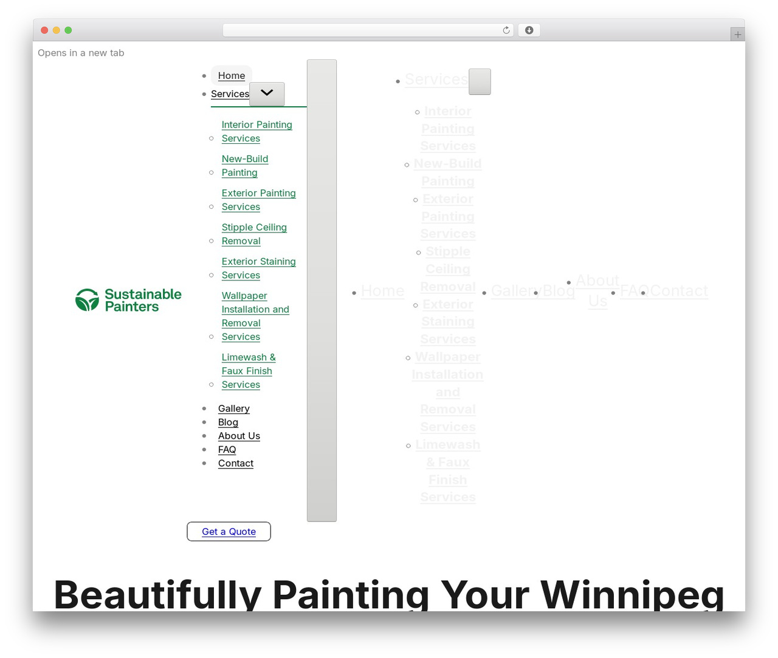Select faded Stipple Ceiling Removal link
Viewport: 778px width, 658px height.
pos(448,269)
